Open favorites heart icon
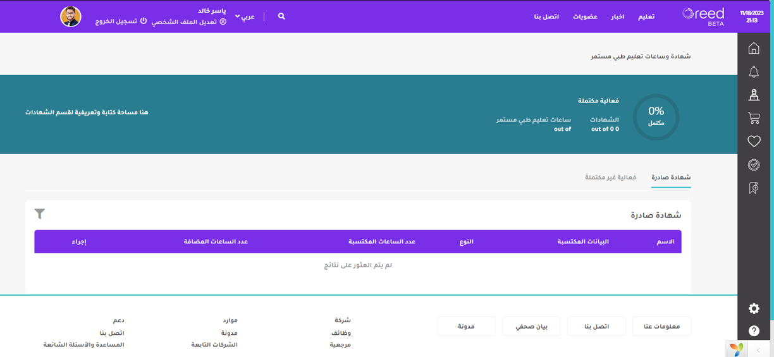The height and width of the screenshot is (357, 774). 754,142
